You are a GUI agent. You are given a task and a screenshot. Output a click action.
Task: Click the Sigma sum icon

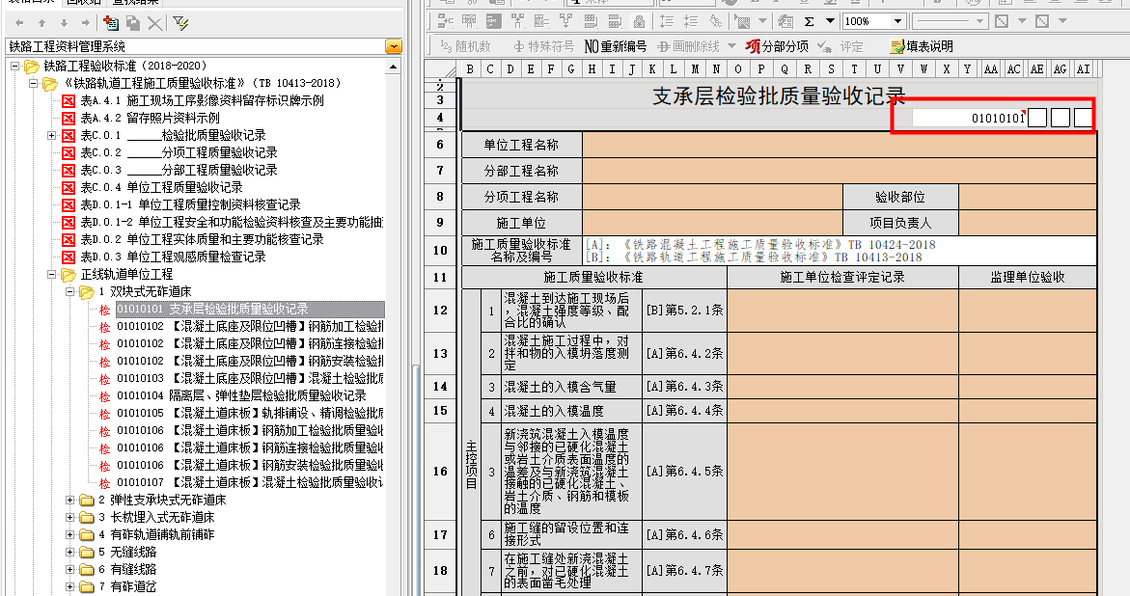point(810,21)
